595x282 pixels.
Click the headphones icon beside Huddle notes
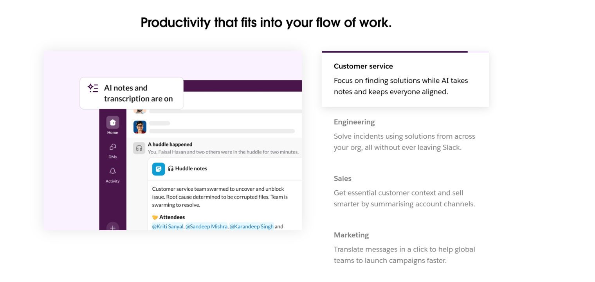[x=171, y=168]
